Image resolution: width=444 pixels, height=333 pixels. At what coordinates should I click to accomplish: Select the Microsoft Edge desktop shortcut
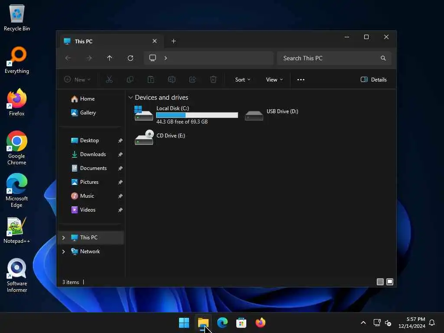tap(17, 190)
